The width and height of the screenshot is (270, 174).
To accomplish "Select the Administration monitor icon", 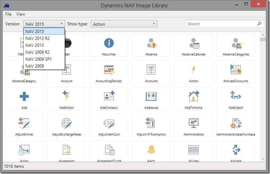I will [194, 123].
